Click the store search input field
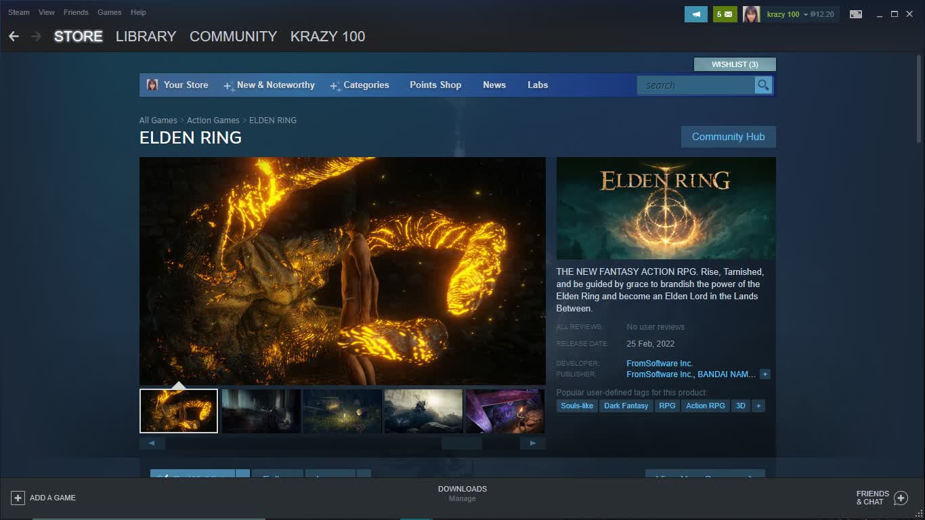Screen dimensions: 925x520 [695, 85]
